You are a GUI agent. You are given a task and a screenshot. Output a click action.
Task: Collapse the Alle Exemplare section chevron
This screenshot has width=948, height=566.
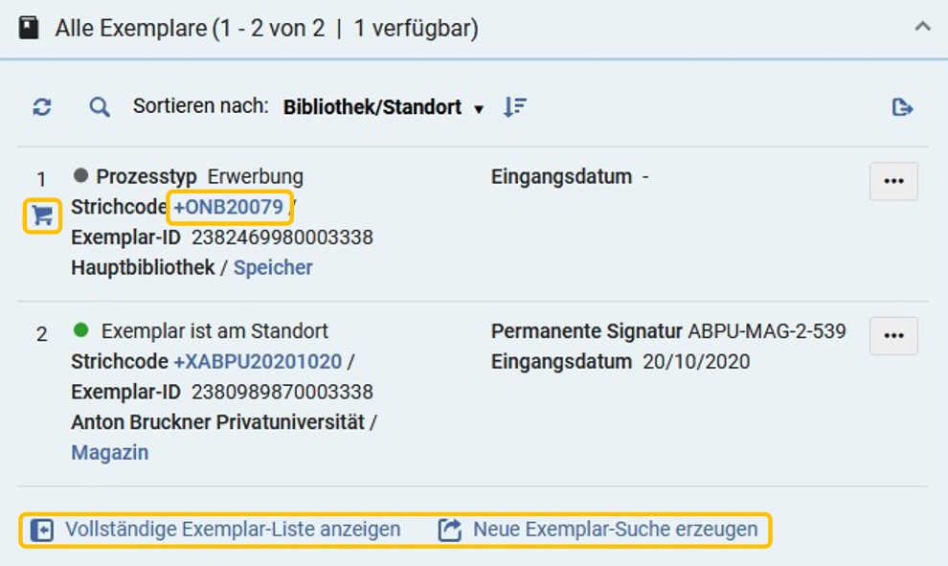pos(922,27)
